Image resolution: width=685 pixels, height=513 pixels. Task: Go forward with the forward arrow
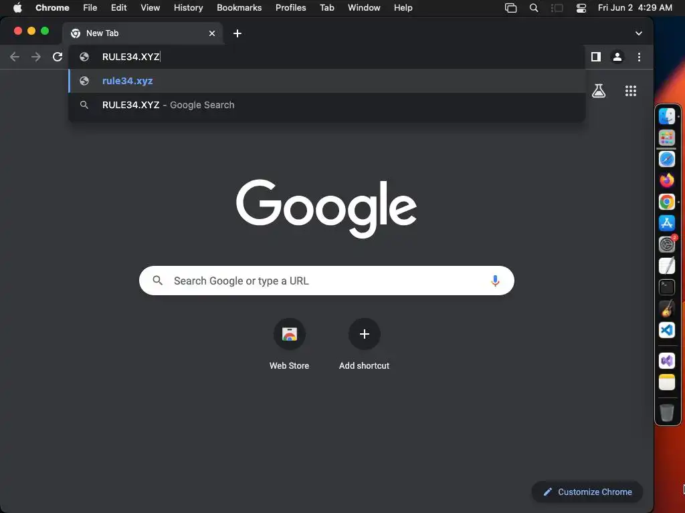click(x=36, y=57)
